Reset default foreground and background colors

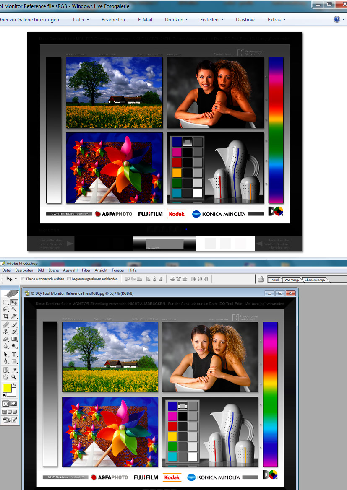coord(4,395)
